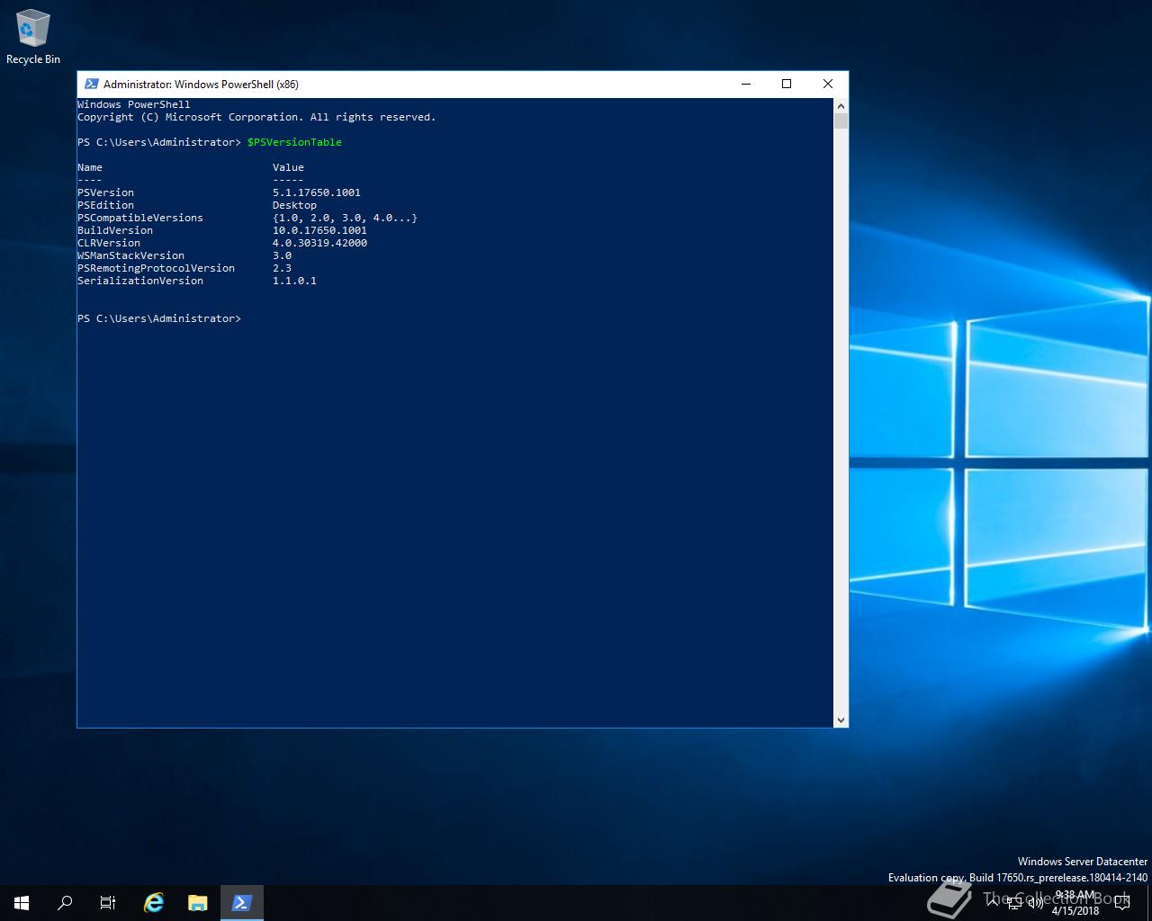Click the last empty PS prompt line
Screen dimensions: 1152x921
coord(159,318)
